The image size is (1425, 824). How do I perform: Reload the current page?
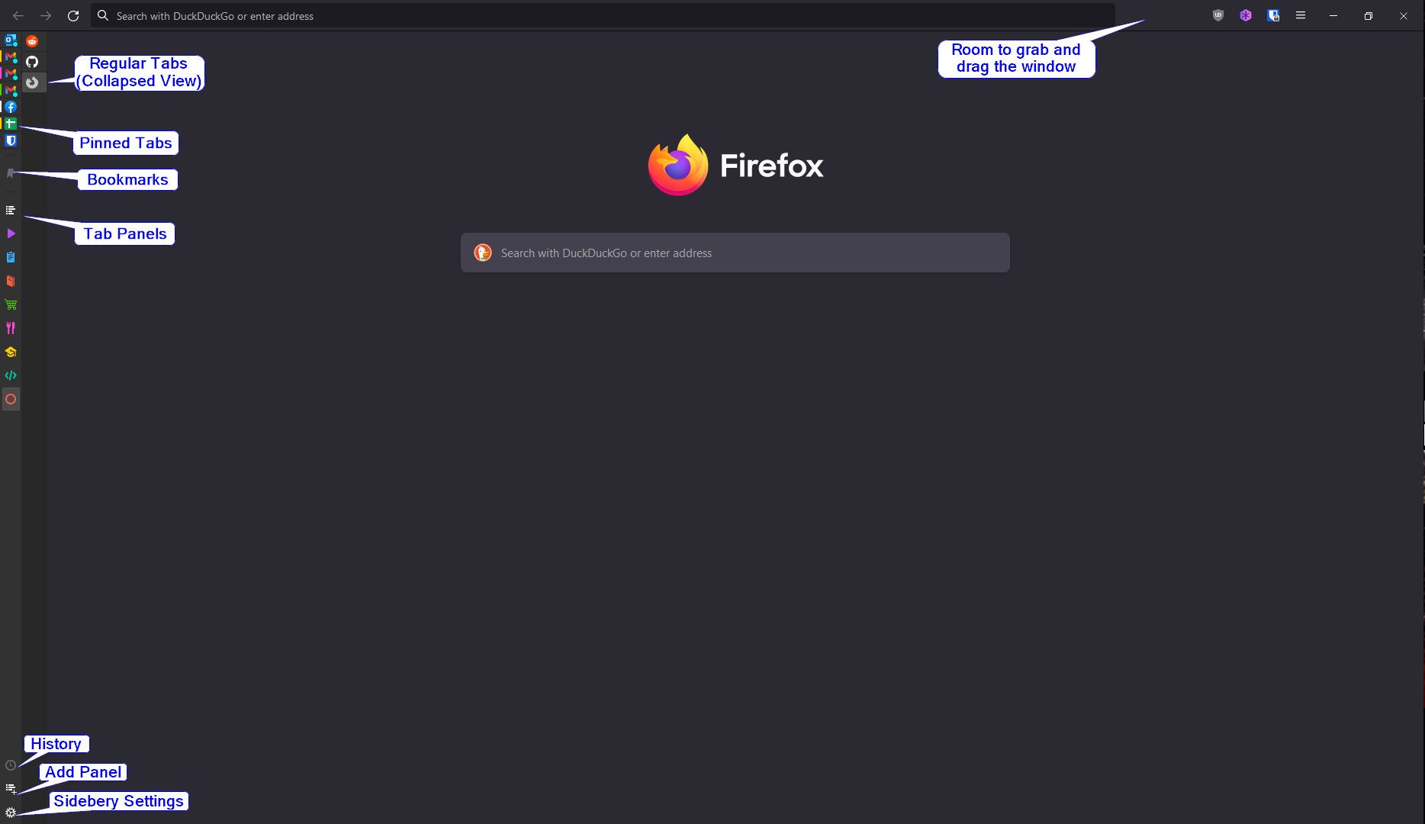point(73,15)
